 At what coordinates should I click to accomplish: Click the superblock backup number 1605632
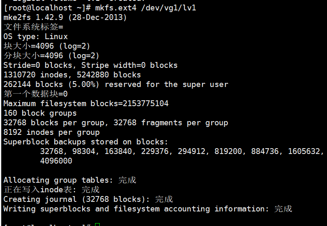coord(304,151)
